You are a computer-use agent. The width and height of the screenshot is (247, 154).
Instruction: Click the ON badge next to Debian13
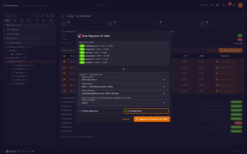[82, 49]
